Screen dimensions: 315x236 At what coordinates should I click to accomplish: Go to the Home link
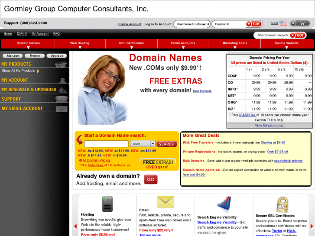[x=8, y=34]
